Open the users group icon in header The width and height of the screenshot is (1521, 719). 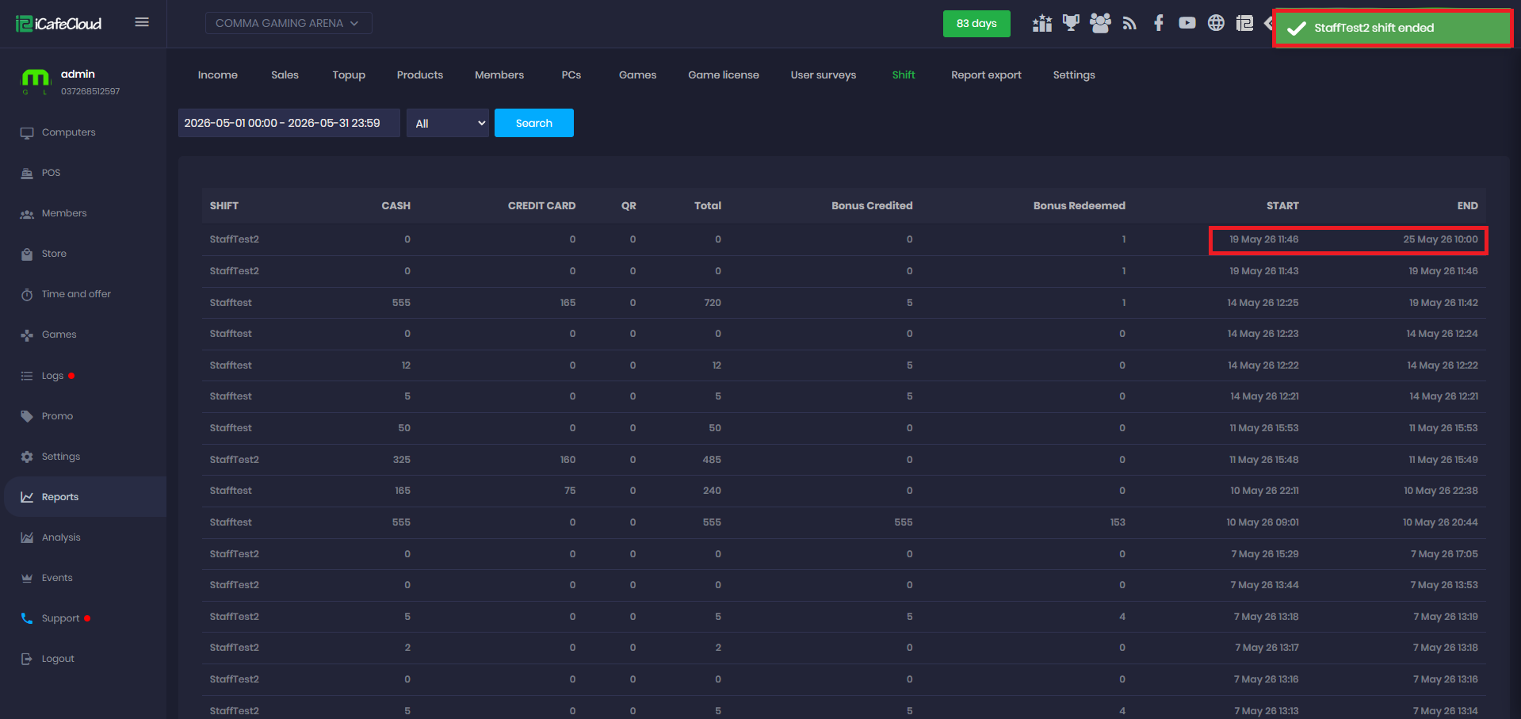(1100, 23)
